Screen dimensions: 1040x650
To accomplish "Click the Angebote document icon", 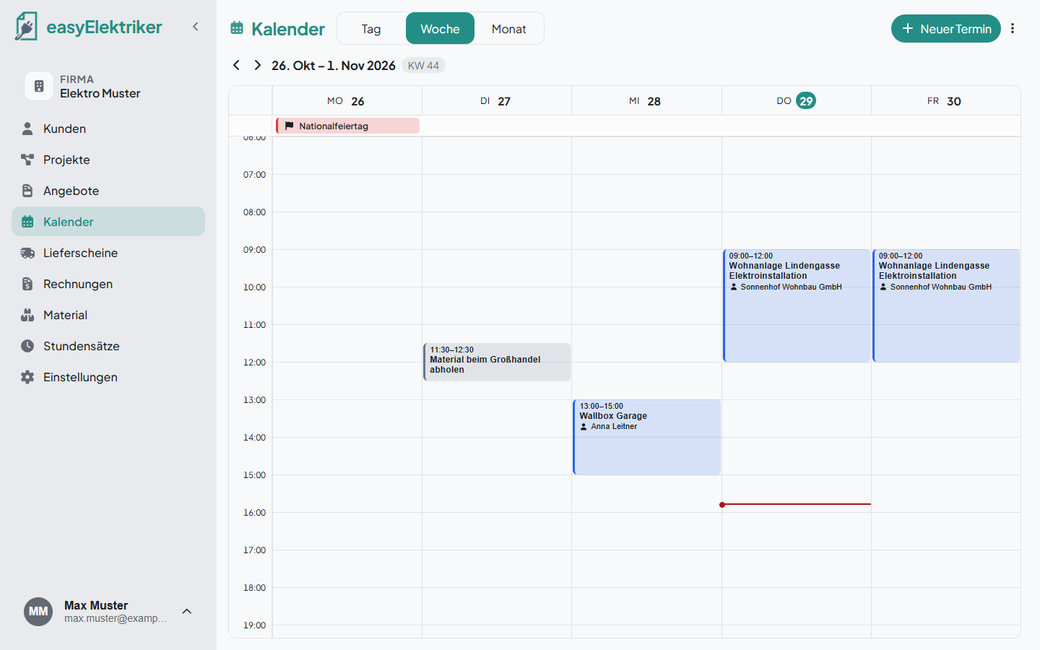I will (x=27, y=191).
